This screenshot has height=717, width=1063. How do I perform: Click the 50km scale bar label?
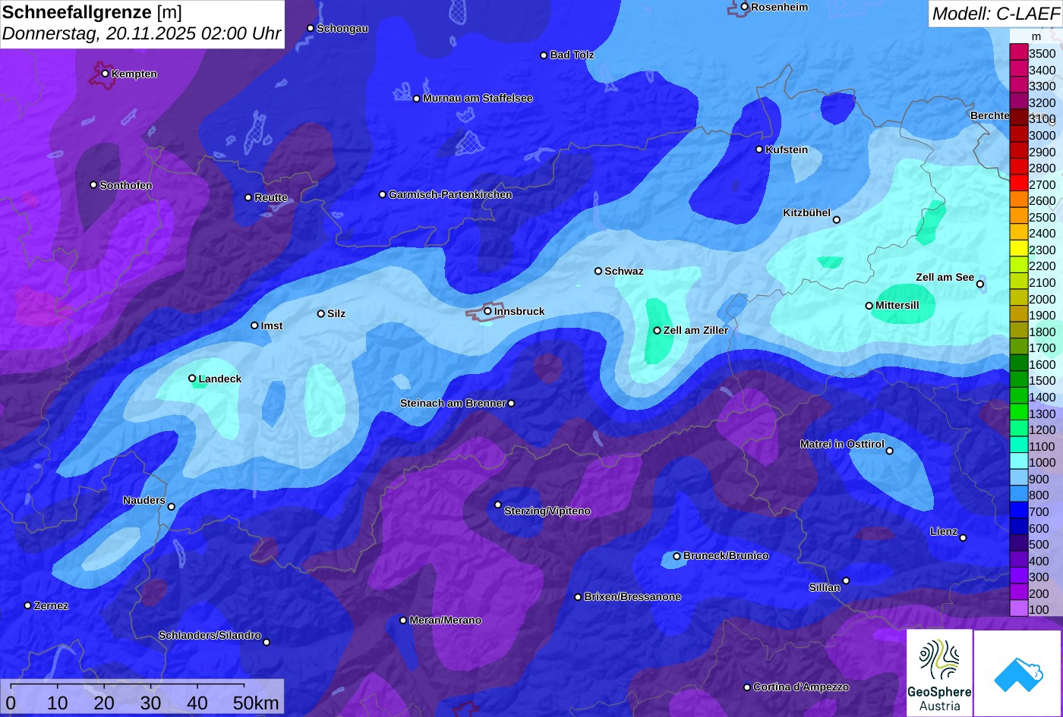pyautogui.click(x=256, y=703)
